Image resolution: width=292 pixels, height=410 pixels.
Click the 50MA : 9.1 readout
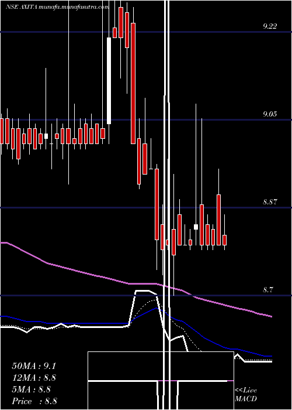pos(34,366)
